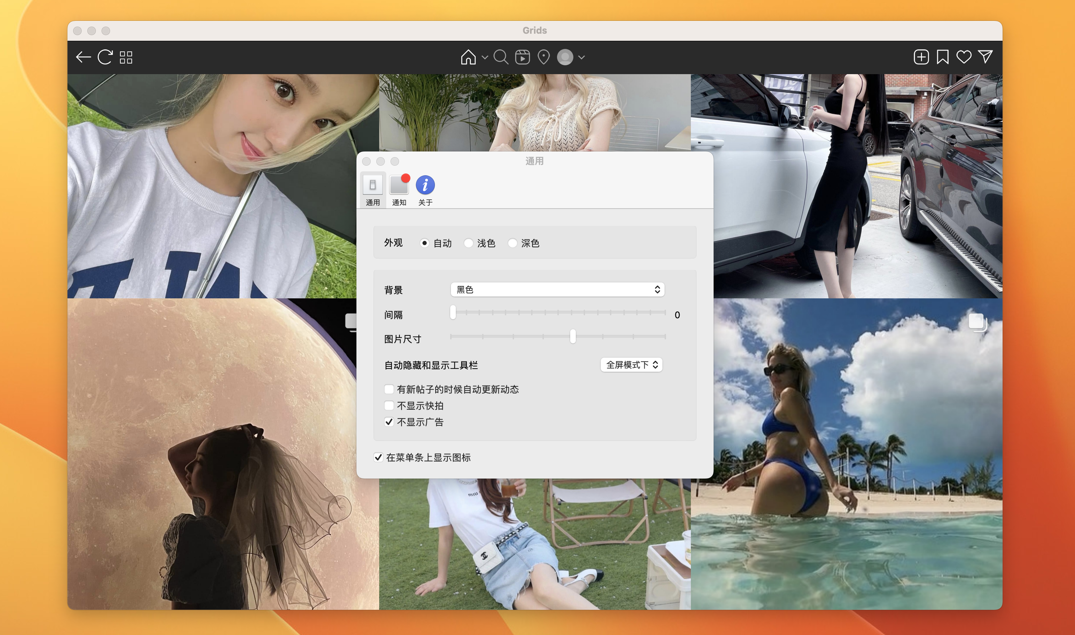Screen dimensions: 1075x635
Task: Open direct messages paper plane icon
Action: [x=985, y=57]
